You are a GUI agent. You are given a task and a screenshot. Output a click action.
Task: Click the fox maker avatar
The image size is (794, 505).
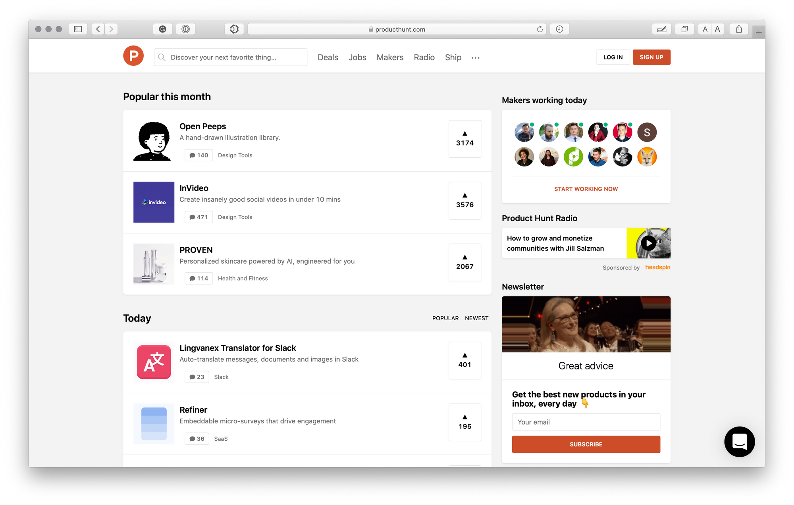(647, 157)
